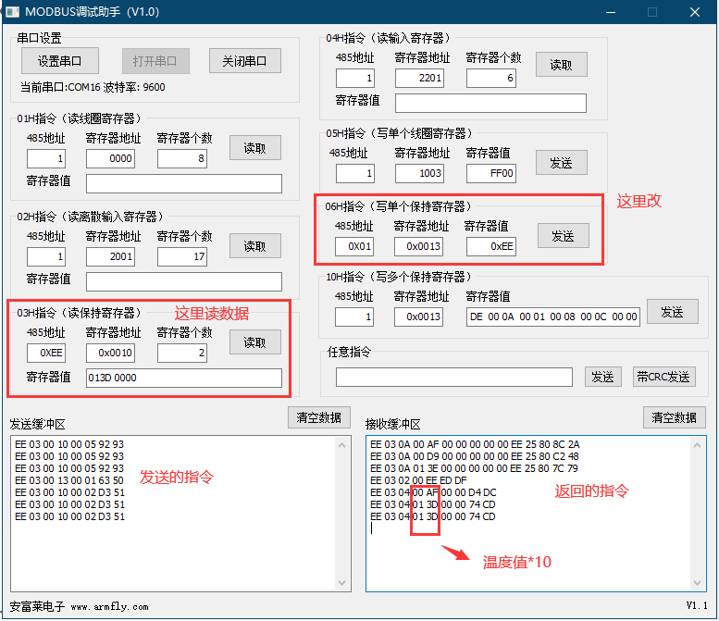
Task: Focus the 04H 485地址 field
Action: click(355, 78)
